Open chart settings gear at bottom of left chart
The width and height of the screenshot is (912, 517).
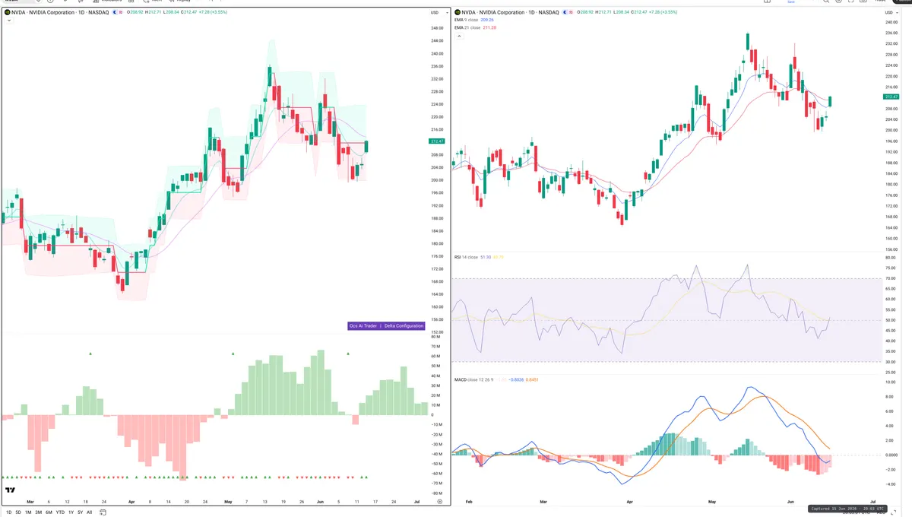[x=439, y=502]
